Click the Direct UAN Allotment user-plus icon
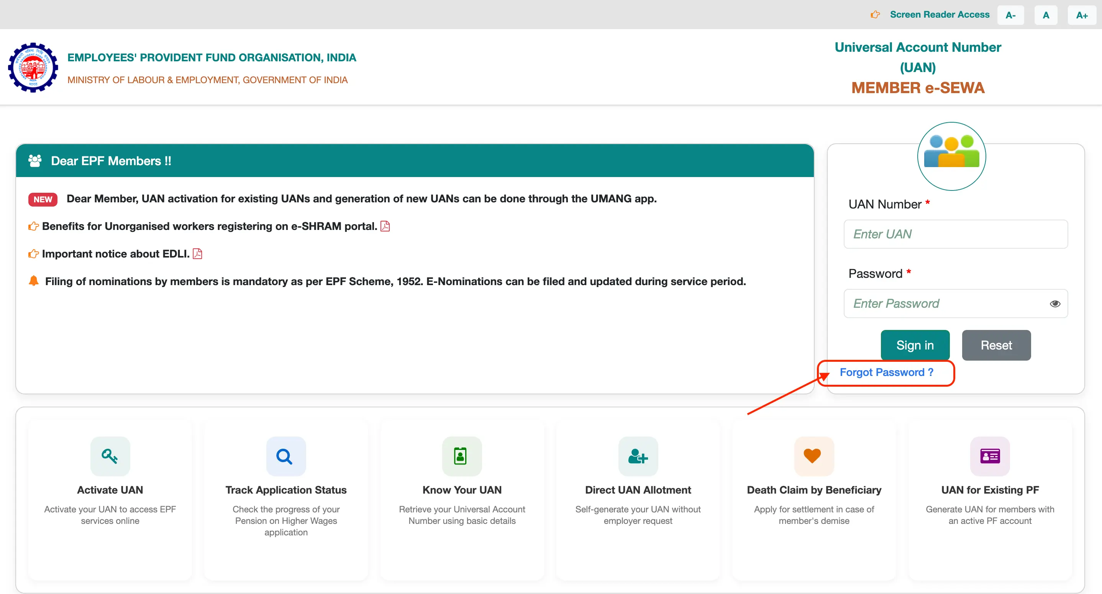This screenshot has height=594, width=1102. [x=638, y=456]
